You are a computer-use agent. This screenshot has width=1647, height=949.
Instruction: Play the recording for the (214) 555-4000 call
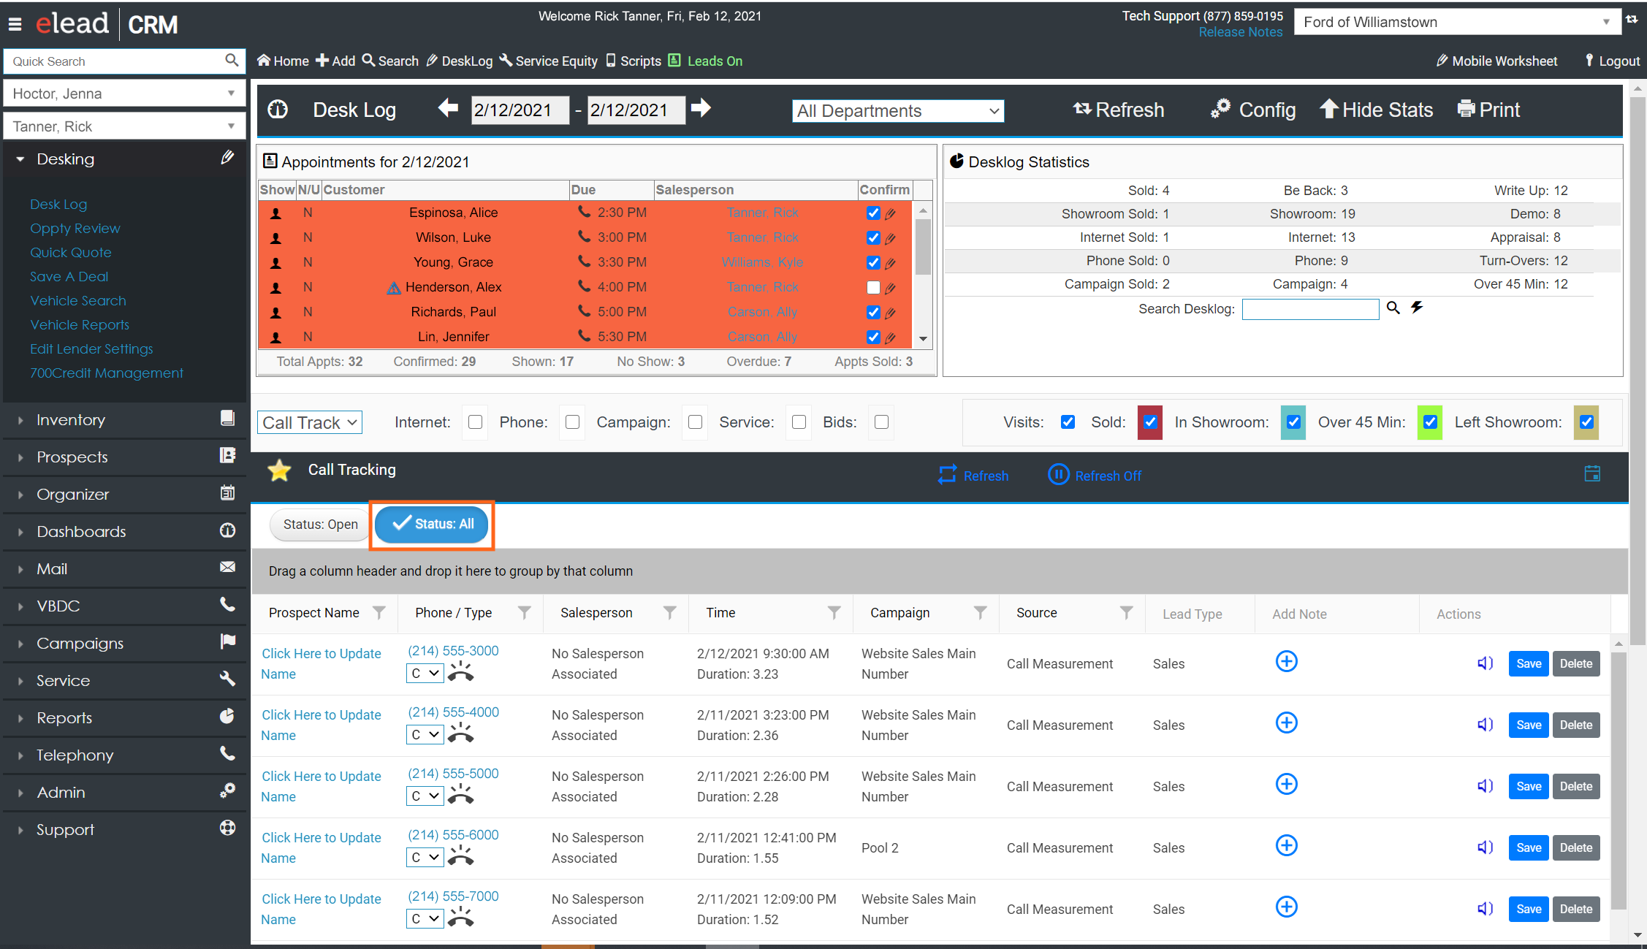(1485, 725)
